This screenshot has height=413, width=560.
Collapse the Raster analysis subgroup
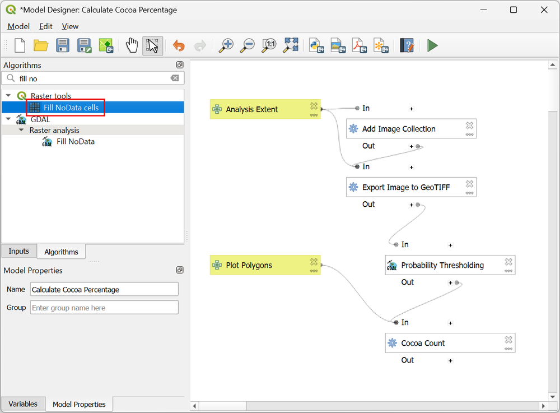click(x=21, y=130)
